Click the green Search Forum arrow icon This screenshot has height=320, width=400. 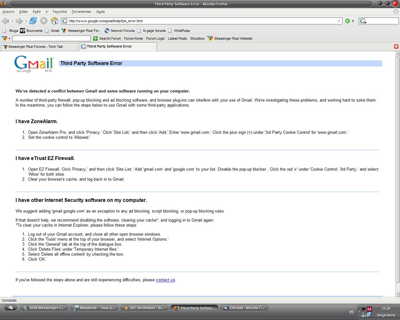(x=95, y=38)
